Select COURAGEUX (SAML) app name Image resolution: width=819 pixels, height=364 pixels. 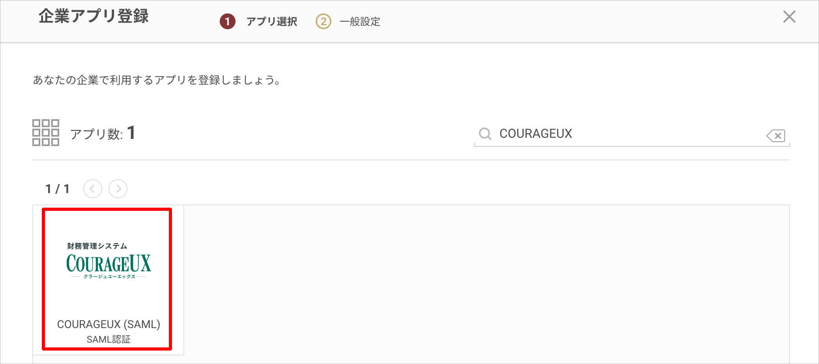[108, 325]
